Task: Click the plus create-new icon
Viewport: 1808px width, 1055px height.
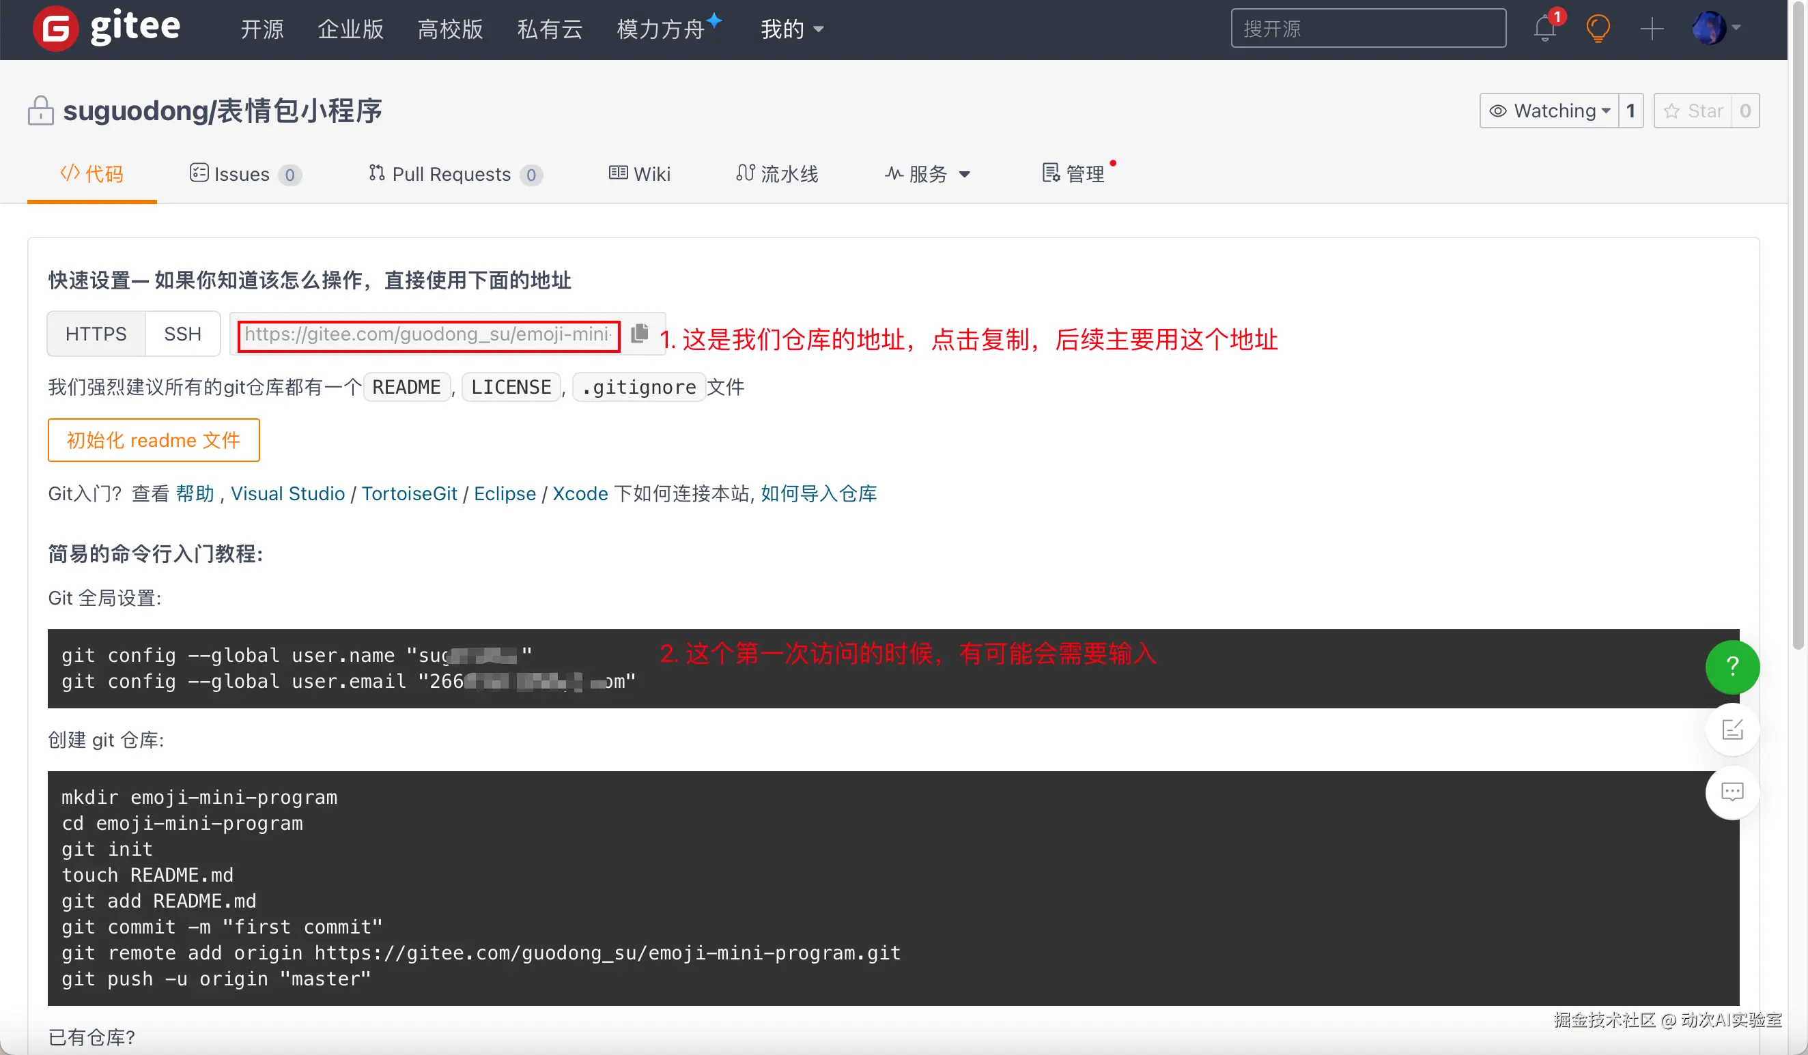Action: click(x=1652, y=29)
